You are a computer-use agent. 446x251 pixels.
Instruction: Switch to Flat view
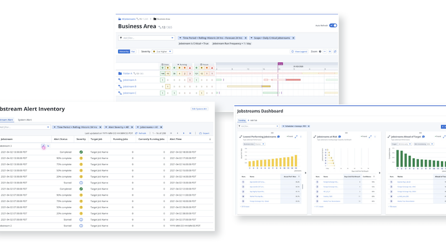click(133, 52)
